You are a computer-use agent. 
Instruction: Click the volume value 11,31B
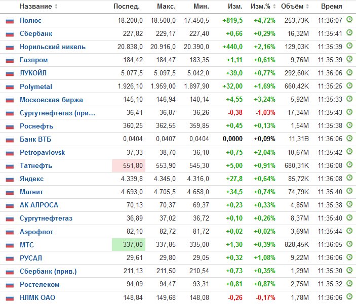pyautogui.click(x=299, y=139)
